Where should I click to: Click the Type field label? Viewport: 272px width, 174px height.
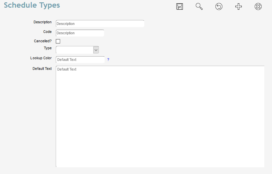click(x=48, y=48)
